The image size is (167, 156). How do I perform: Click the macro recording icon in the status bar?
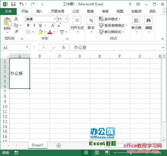(16, 153)
